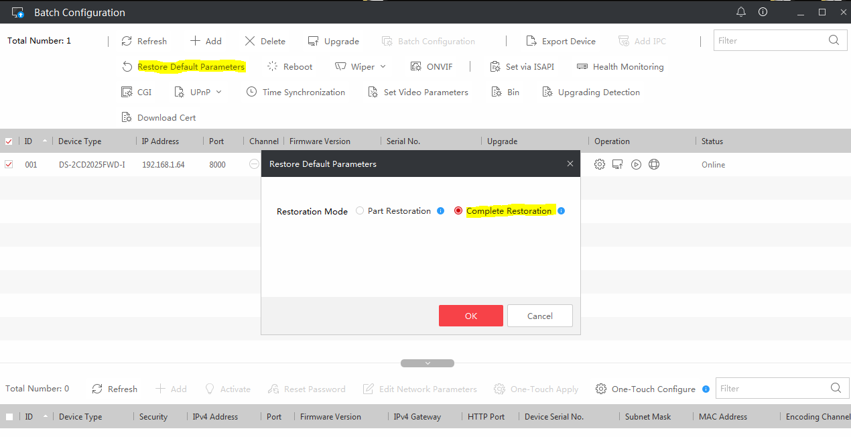
Task: Click the Reboot toolbar icon
Action: (273, 66)
